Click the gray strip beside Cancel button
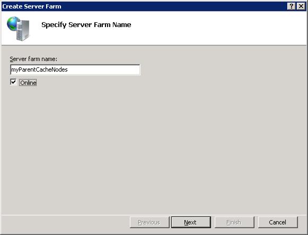Screen dimensions: 308x235 [x=302, y=222]
